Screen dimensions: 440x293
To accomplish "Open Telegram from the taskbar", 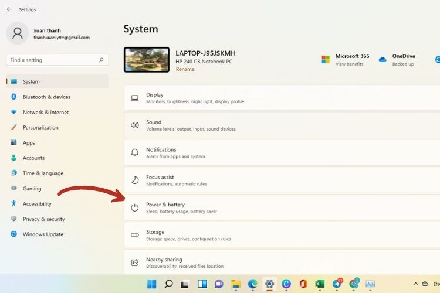I will point(337,284).
